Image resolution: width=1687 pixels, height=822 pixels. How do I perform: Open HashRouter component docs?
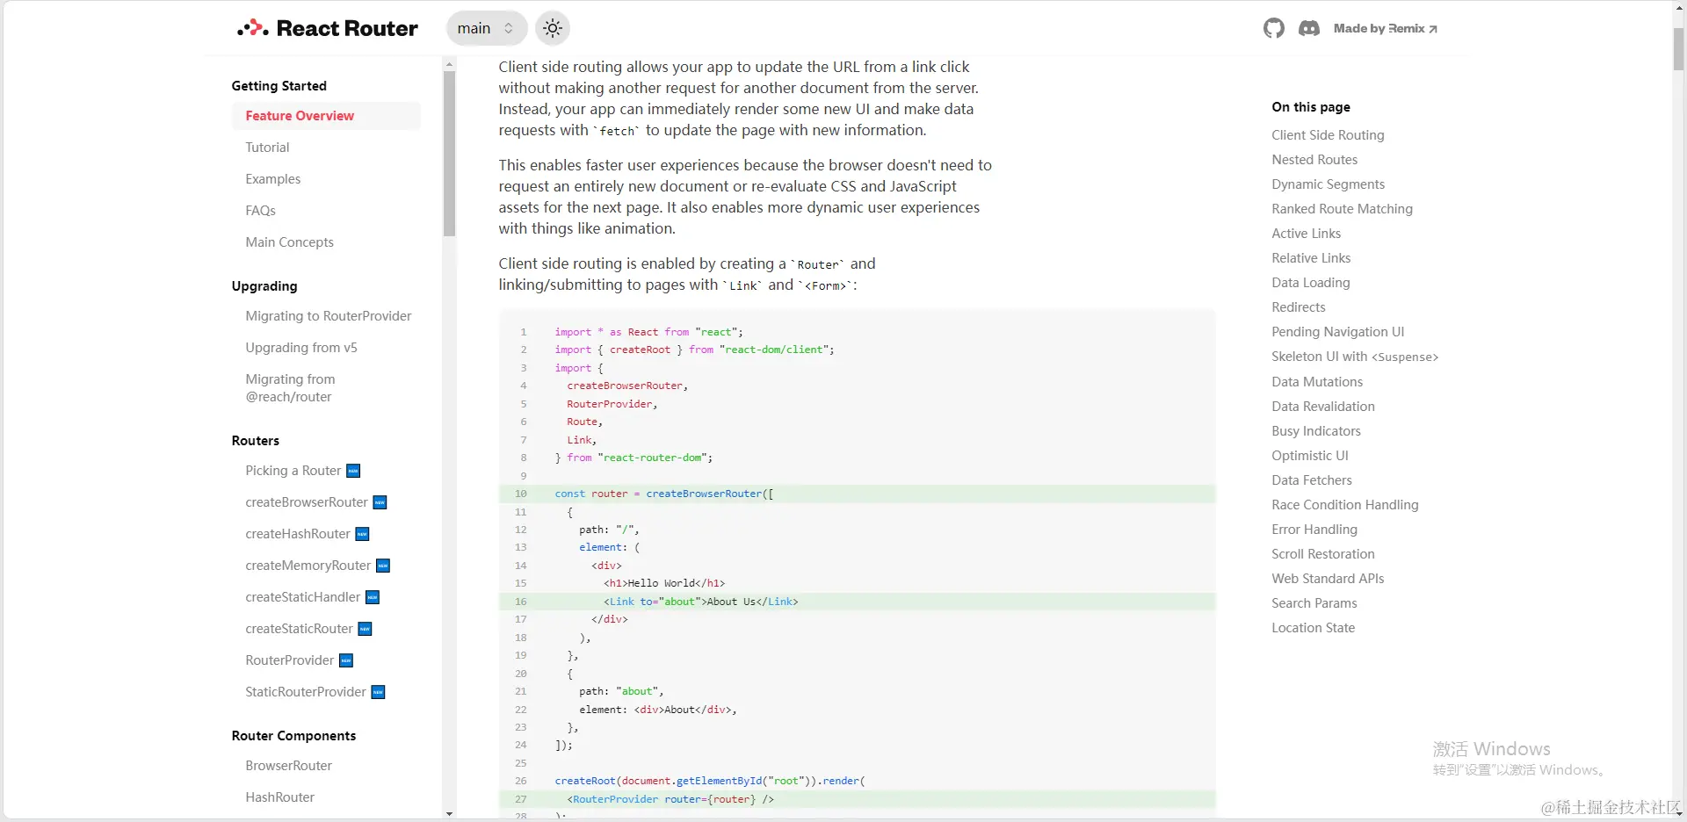pyautogui.click(x=279, y=797)
